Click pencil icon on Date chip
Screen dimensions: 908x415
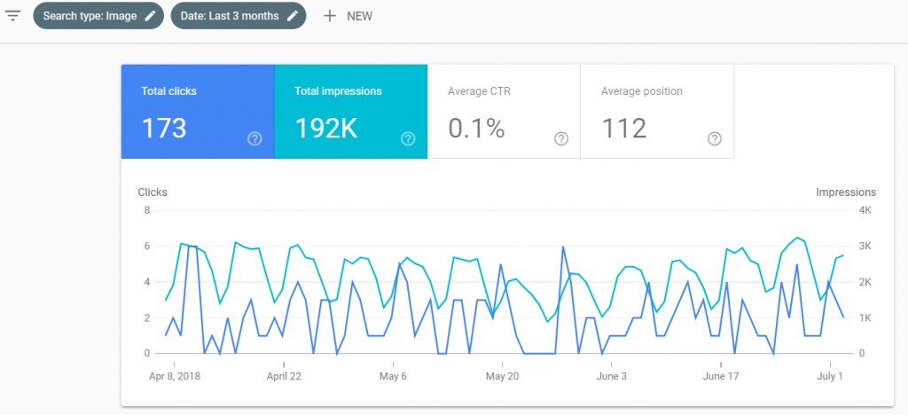tap(292, 16)
